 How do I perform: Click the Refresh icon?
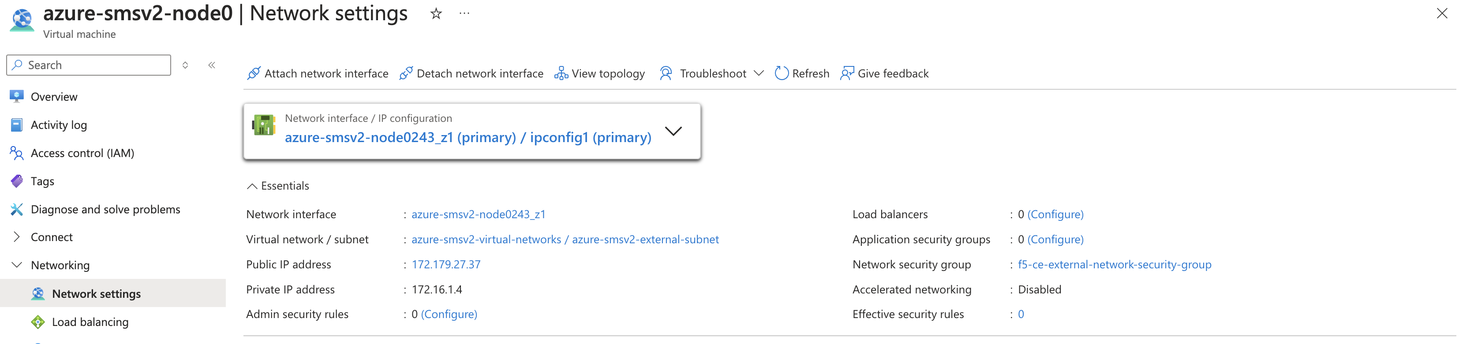point(781,73)
